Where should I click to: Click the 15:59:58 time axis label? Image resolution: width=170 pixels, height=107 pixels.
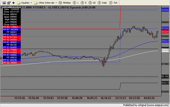click(62, 98)
